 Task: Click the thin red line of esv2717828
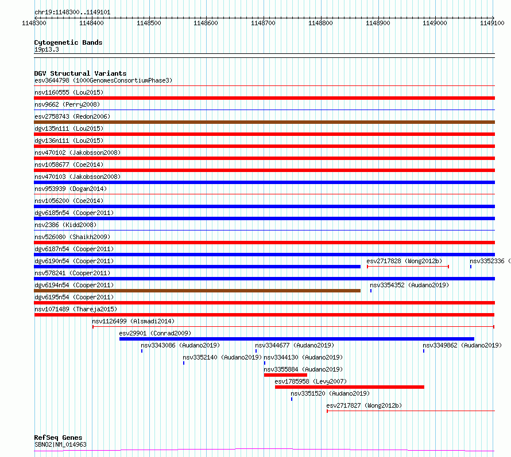coord(408,267)
